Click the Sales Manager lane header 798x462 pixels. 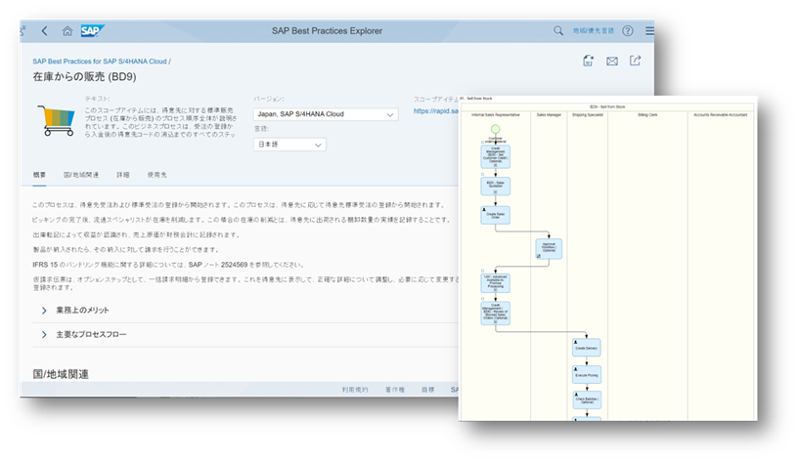click(549, 115)
